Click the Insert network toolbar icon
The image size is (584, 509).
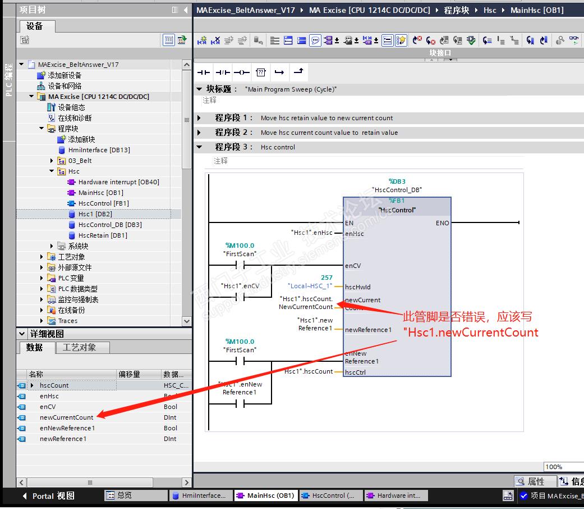201,40
